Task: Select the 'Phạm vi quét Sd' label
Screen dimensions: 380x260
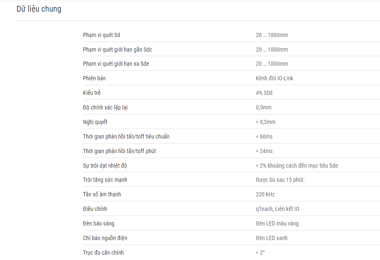Action: [101, 35]
